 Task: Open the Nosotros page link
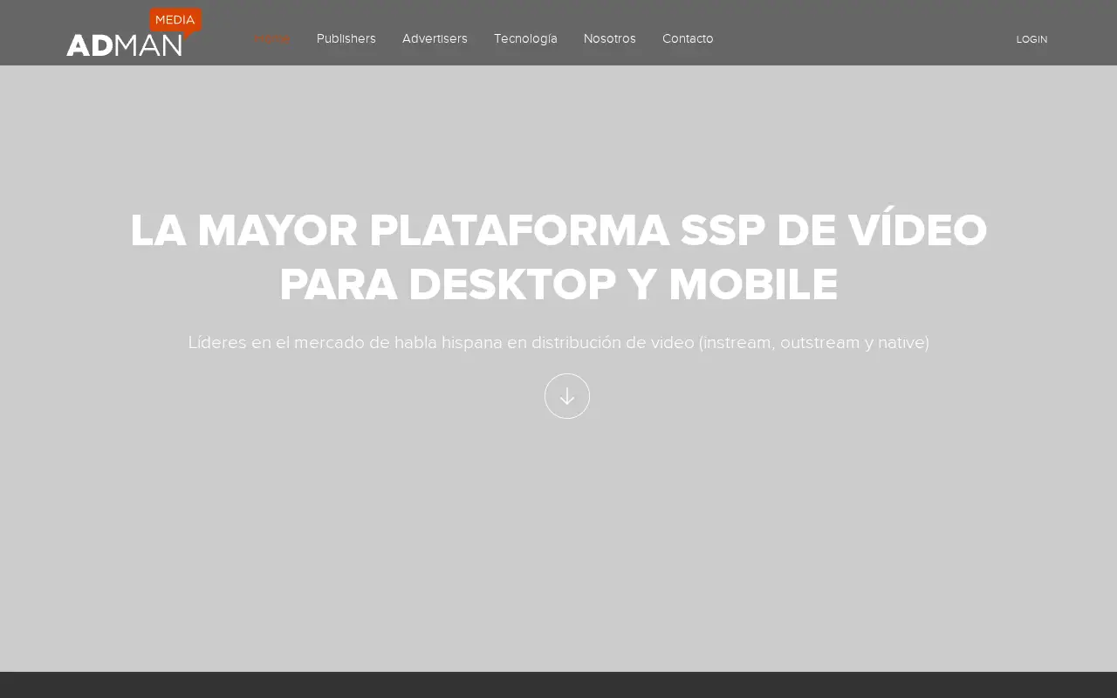(610, 38)
